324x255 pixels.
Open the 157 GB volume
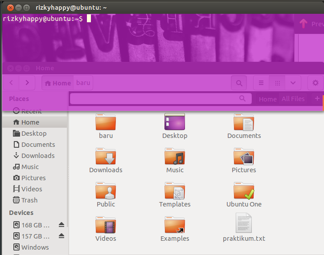tap(31, 236)
